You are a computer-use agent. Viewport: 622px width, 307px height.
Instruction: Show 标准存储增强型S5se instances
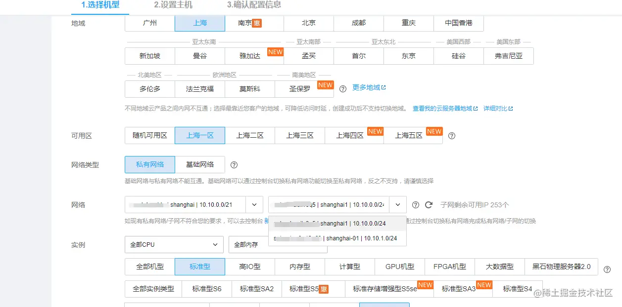click(x=389, y=289)
